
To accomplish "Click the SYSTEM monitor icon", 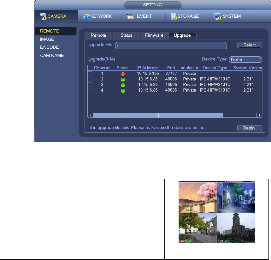I will click(218, 17).
